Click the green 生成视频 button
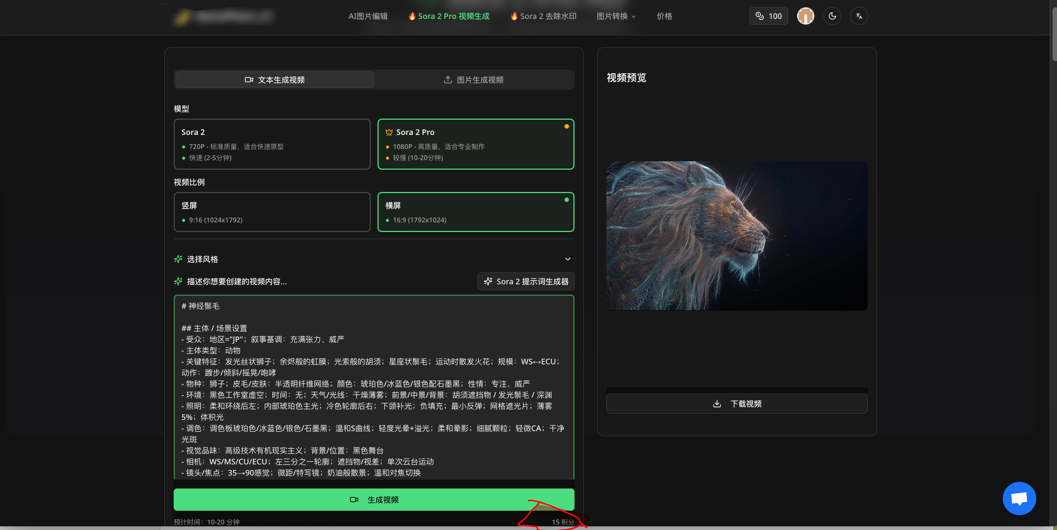Viewport: 1057px width, 530px height. point(373,499)
